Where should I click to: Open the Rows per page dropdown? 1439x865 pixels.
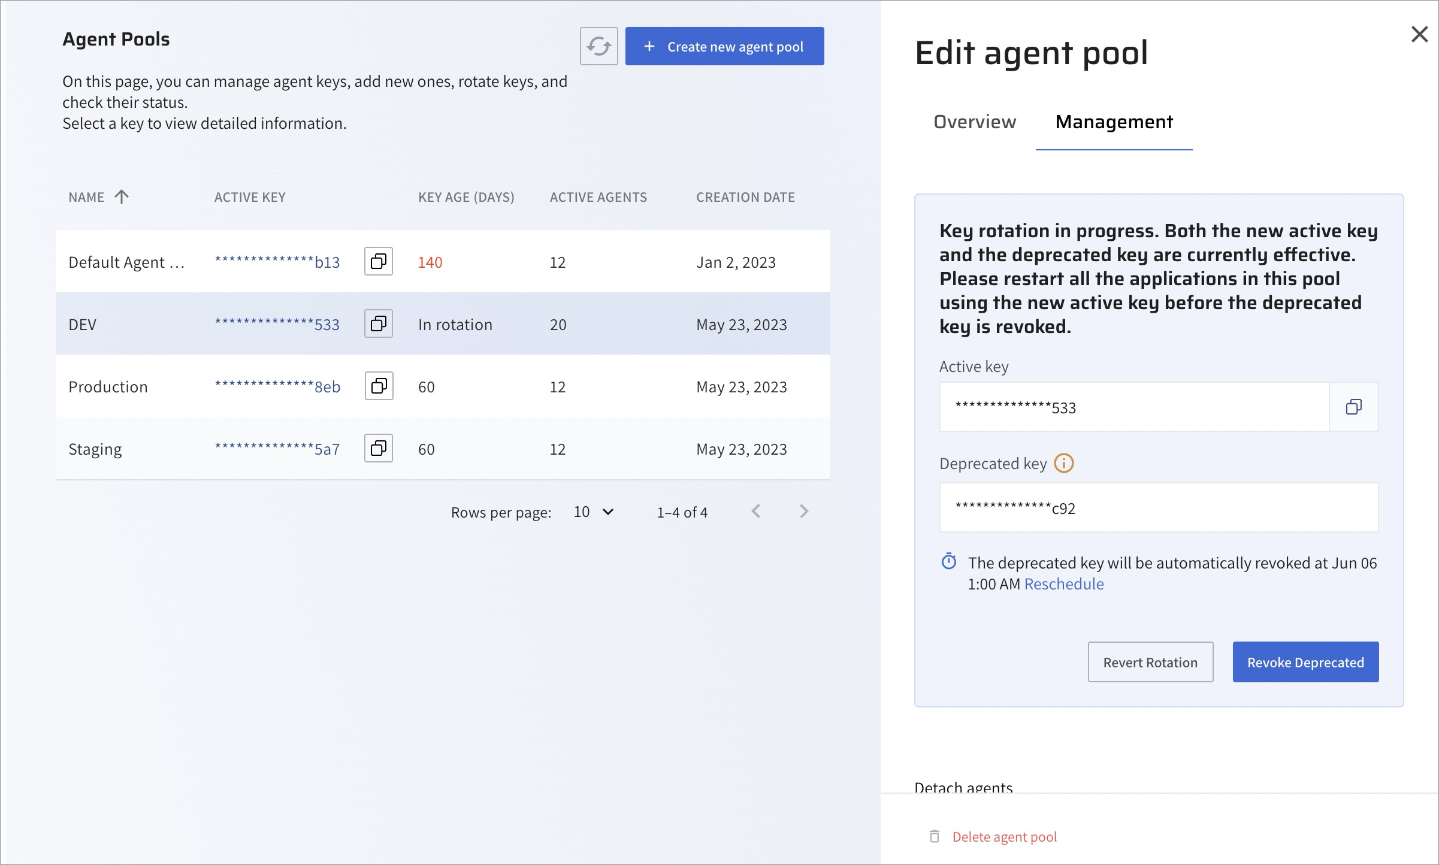coord(594,512)
